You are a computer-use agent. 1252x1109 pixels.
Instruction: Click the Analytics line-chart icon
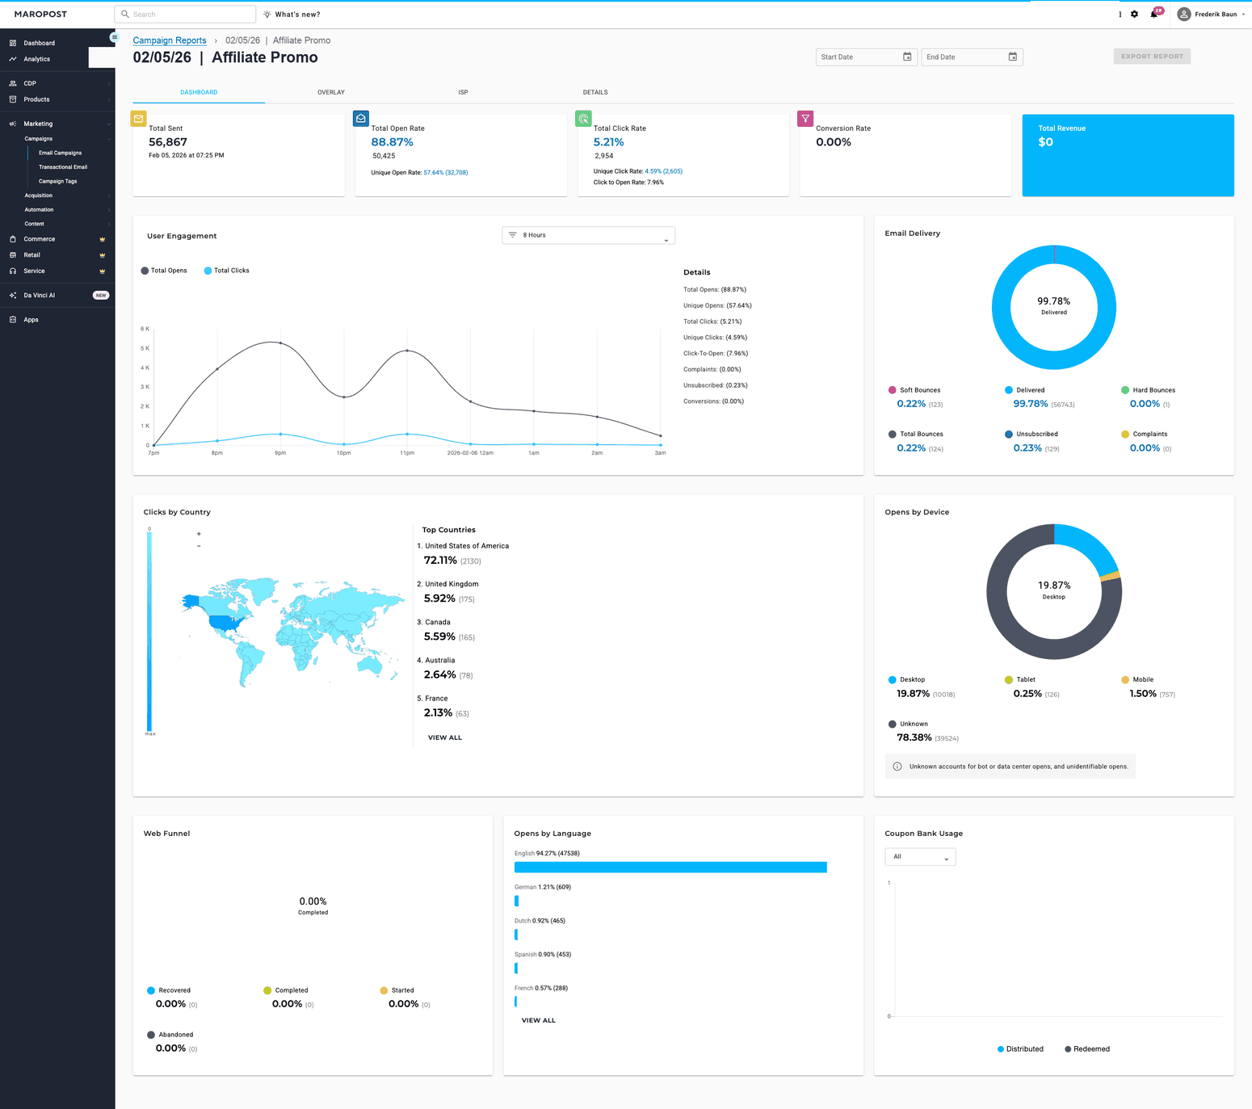tap(13, 59)
